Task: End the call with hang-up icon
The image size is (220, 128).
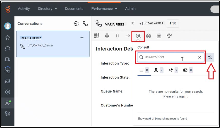Action: pos(169,36)
